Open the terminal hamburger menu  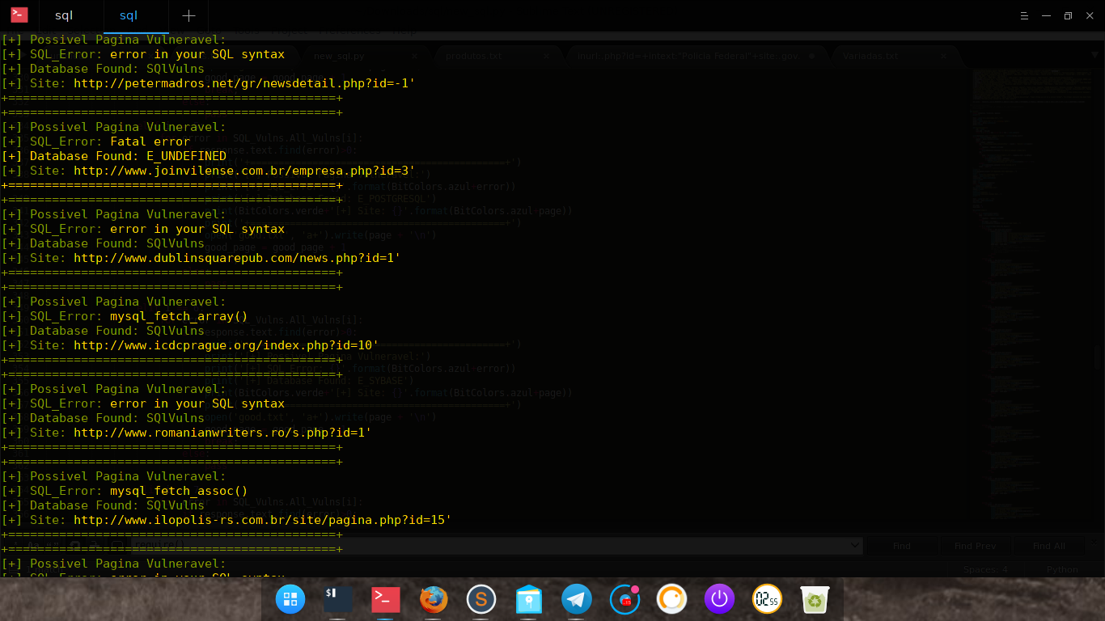coord(1024,15)
